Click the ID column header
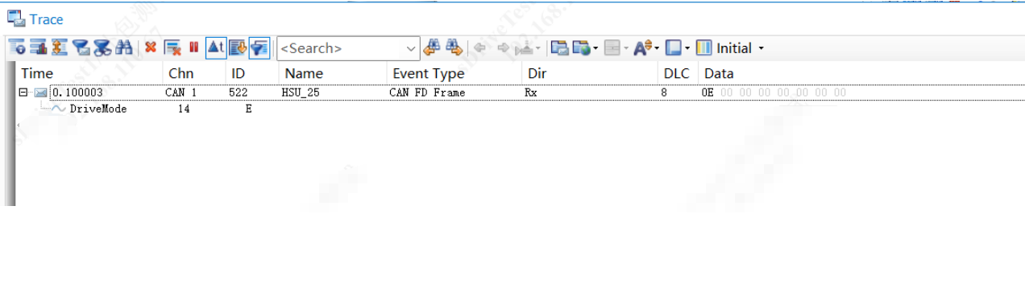This screenshot has width=1025, height=305. [239, 73]
